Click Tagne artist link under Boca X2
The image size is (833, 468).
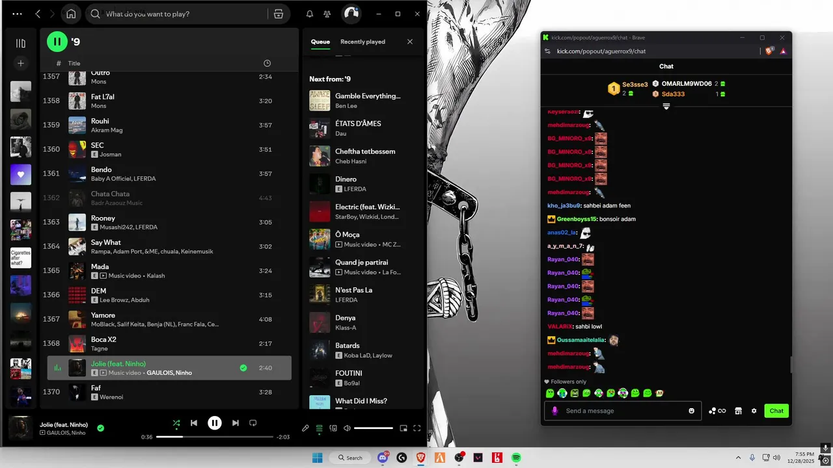pyautogui.click(x=100, y=349)
